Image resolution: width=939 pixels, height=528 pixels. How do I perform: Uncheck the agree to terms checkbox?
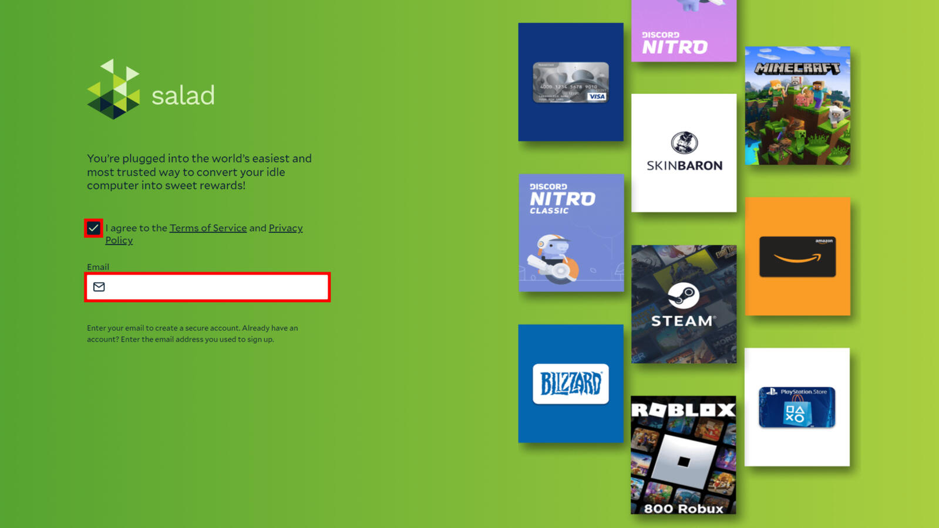[x=93, y=228]
